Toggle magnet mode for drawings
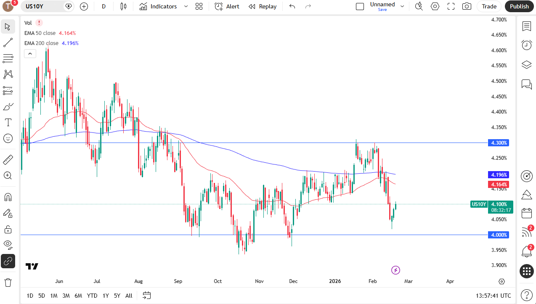536x304 pixels. click(8, 197)
